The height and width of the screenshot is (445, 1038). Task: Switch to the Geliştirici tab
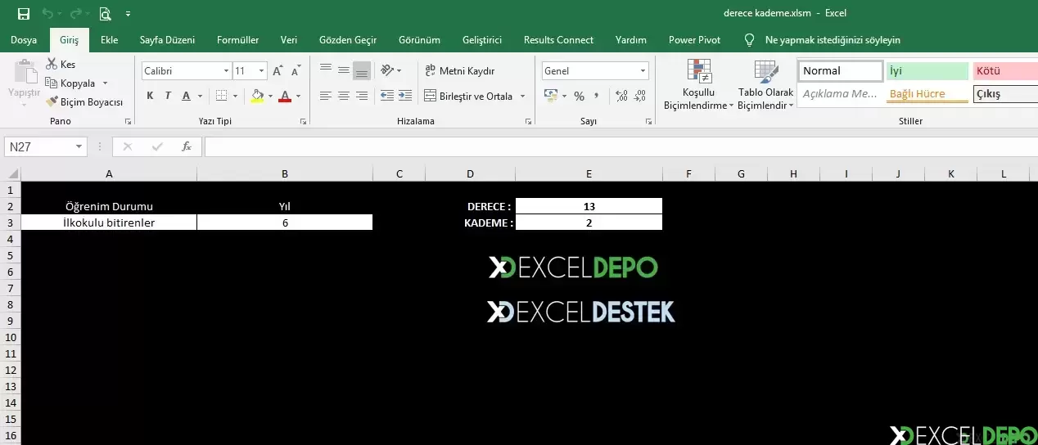point(482,39)
